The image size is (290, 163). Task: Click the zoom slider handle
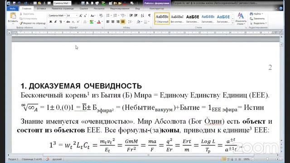click(267, 159)
